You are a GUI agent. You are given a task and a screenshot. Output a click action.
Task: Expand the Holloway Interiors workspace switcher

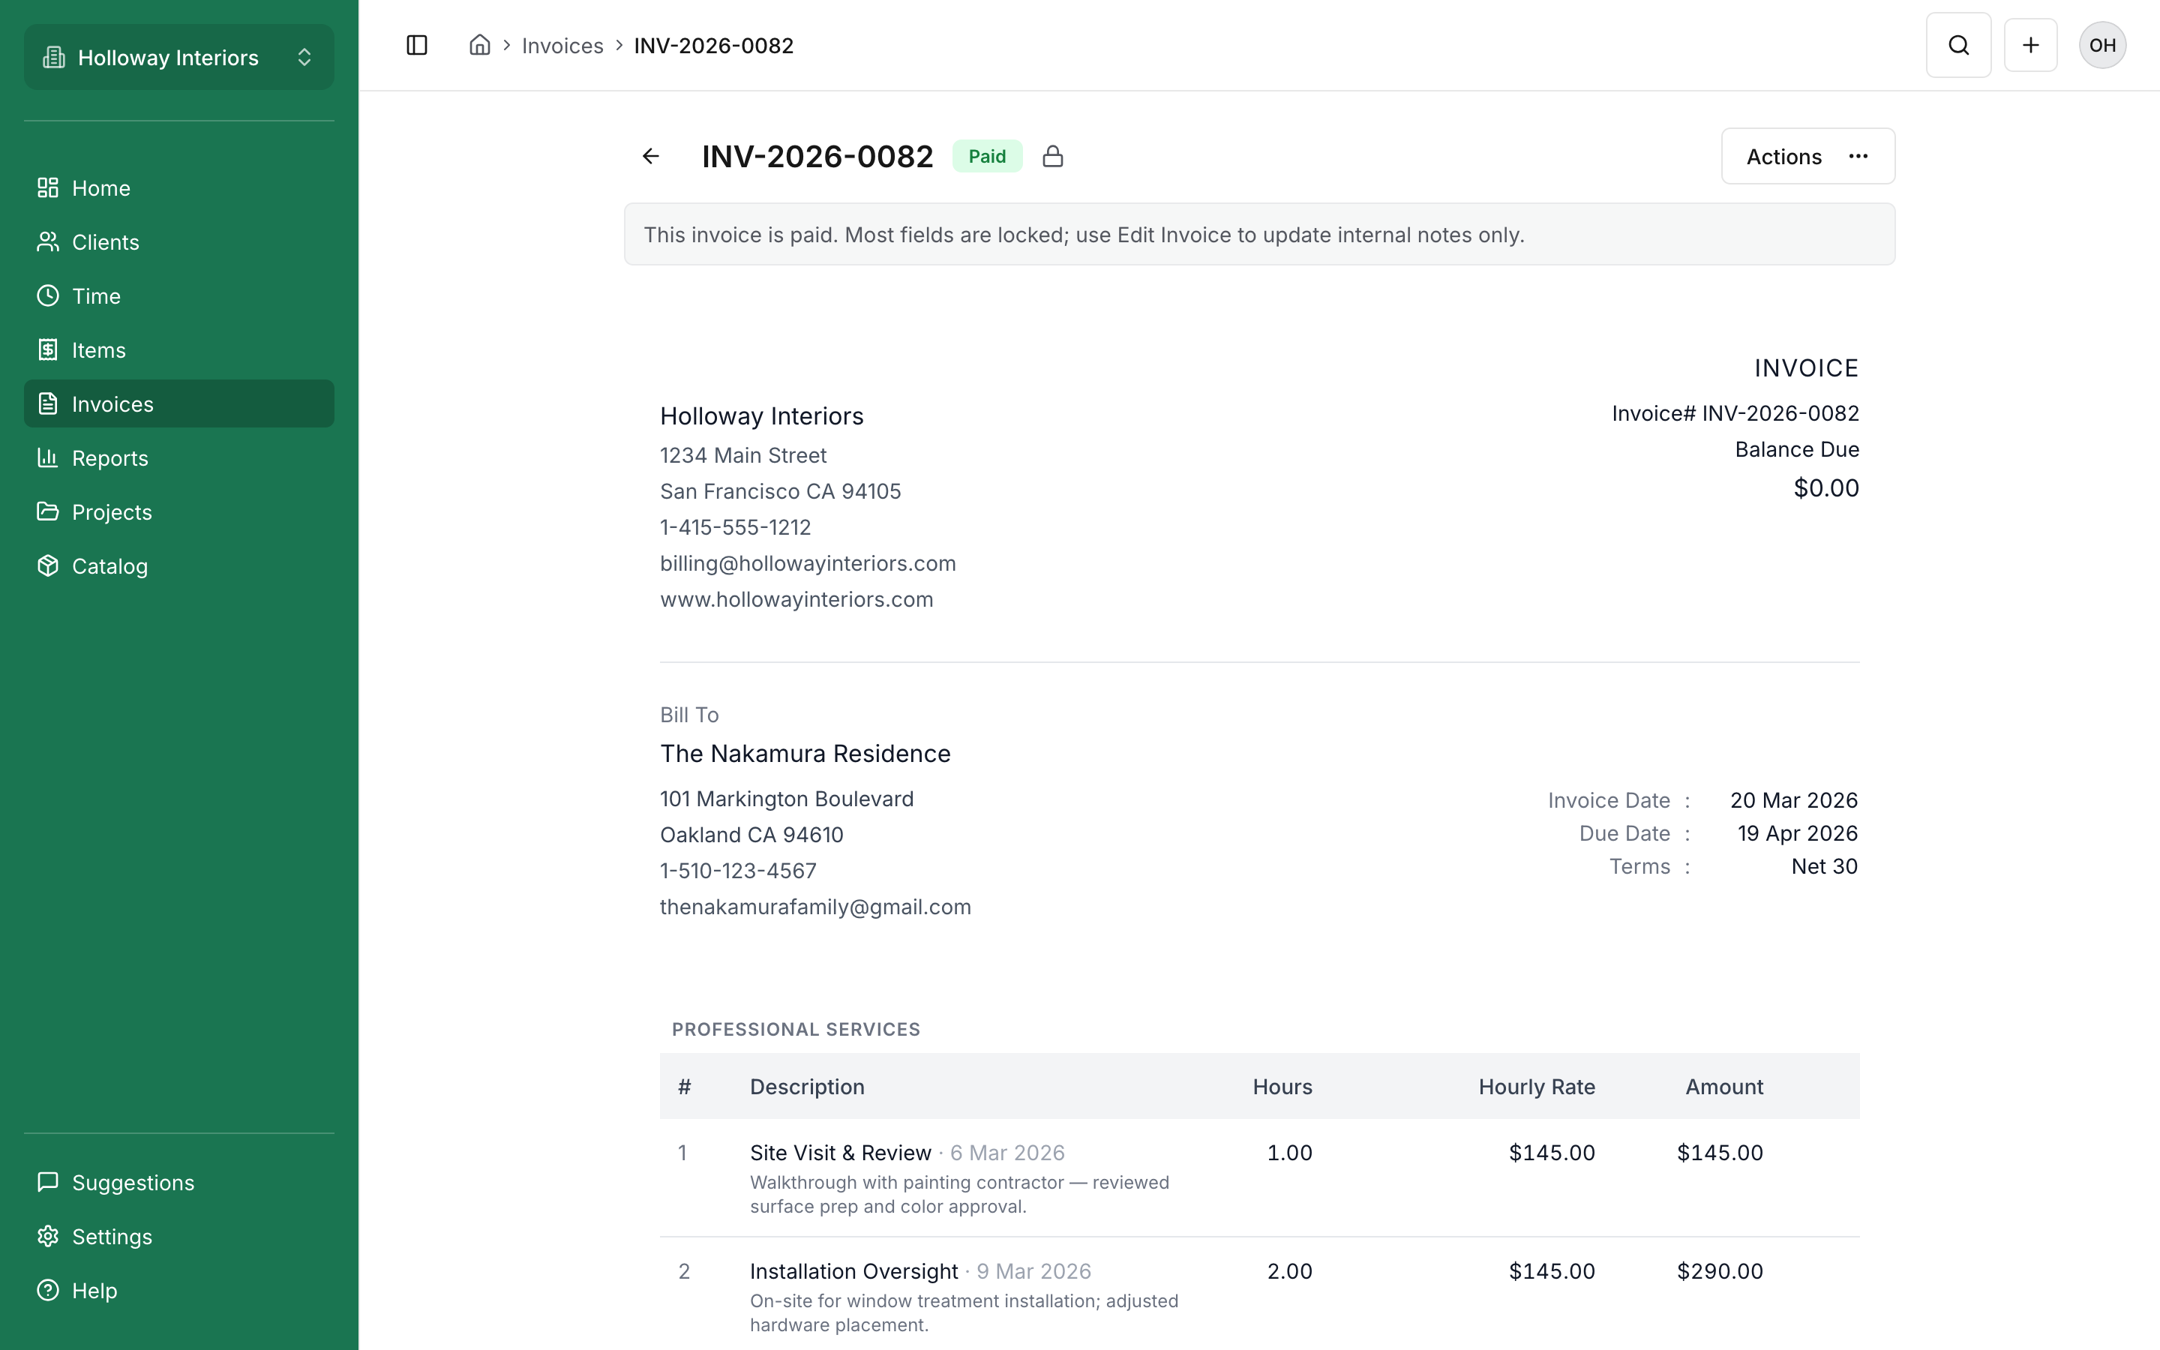point(179,57)
